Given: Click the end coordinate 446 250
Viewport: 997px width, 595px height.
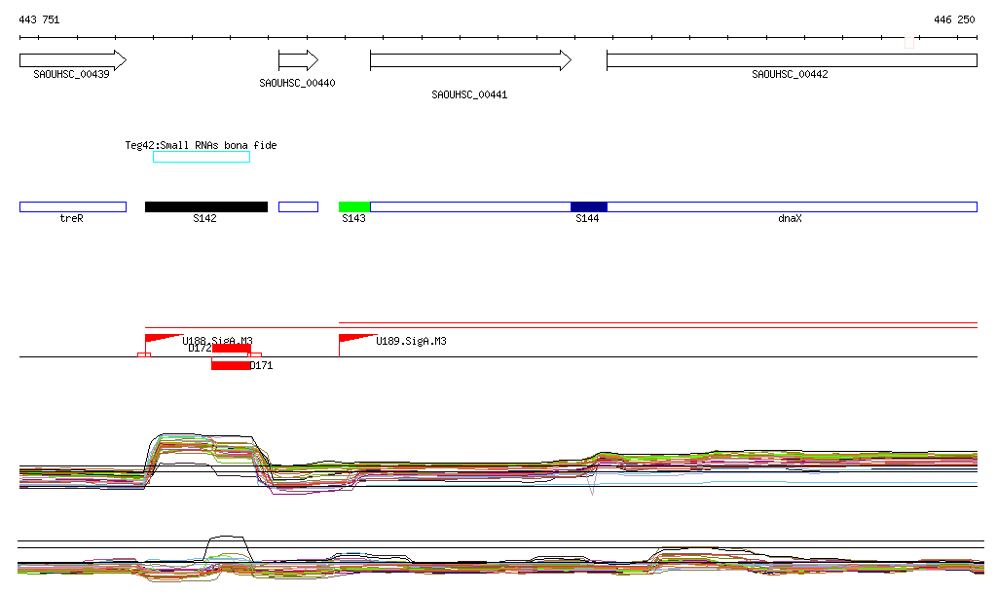Looking at the screenshot, I should [x=953, y=19].
